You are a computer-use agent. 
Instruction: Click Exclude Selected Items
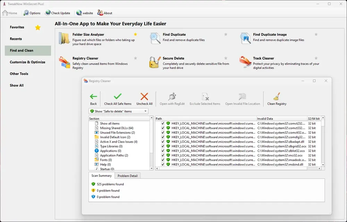point(205,99)
